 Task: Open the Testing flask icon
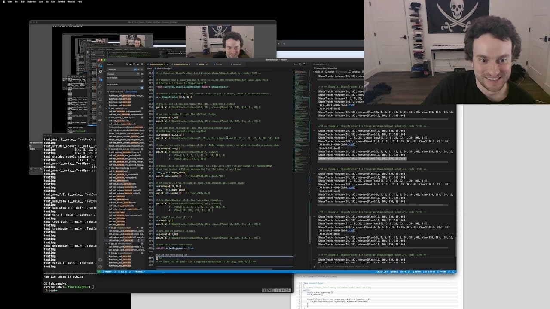click(x=100, y=106)
